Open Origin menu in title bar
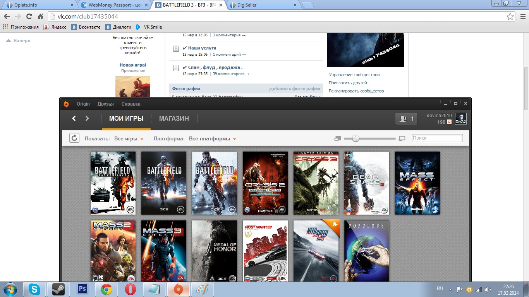This screenshot has height=297, width=529. (x=83, y=104)
